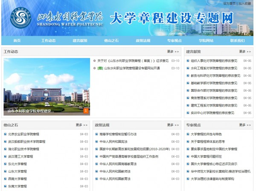Click bullet icon next to 组织人事处 entry

pos(187,61)
